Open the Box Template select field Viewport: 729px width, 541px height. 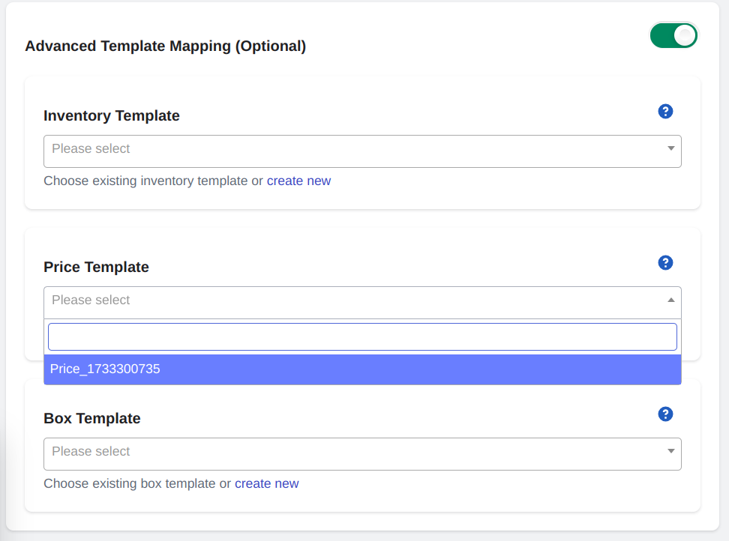point(362,453)
